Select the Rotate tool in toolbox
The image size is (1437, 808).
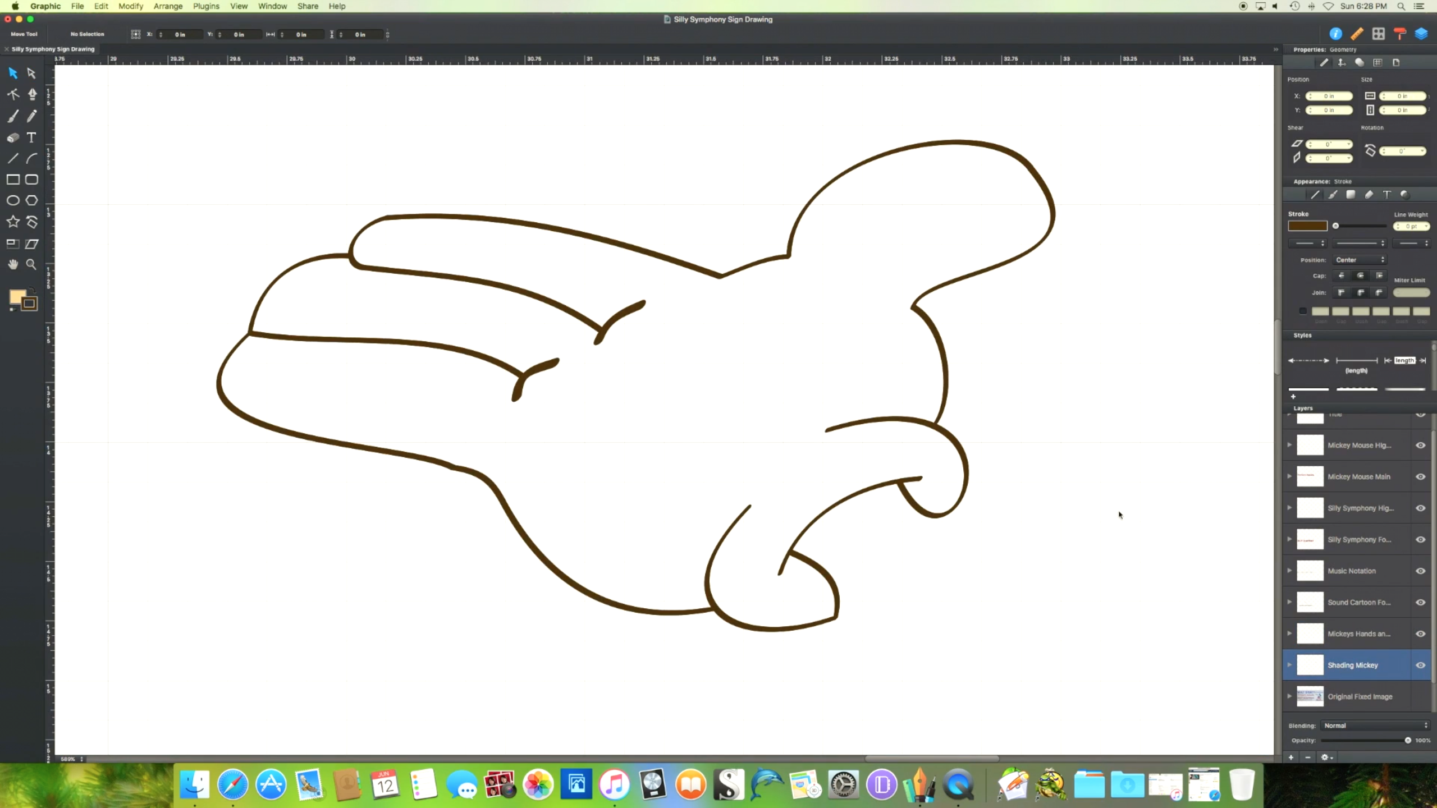(x=32, y=222)
